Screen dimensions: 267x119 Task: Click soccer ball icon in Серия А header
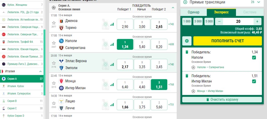[x=54, y=8]
